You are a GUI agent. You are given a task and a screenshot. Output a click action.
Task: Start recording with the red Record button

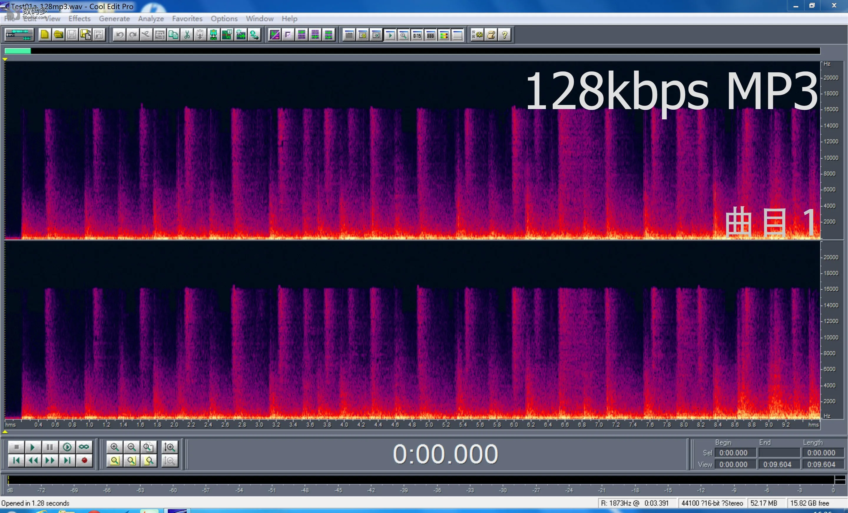pos(84,460)
